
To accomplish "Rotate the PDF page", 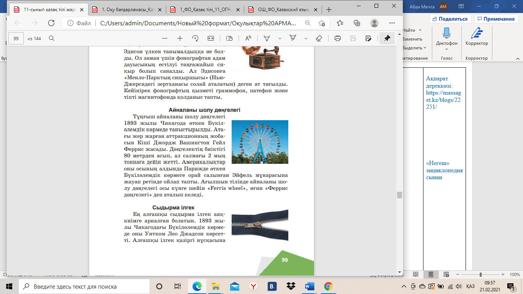I will (195, 38).
